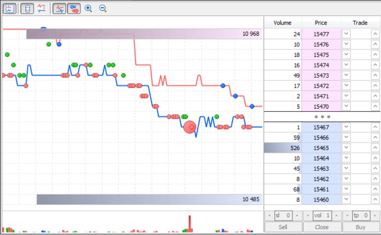This screenshot has width=381, height=235.
Task: Zoom in on the tick chart
Action: 88,9
